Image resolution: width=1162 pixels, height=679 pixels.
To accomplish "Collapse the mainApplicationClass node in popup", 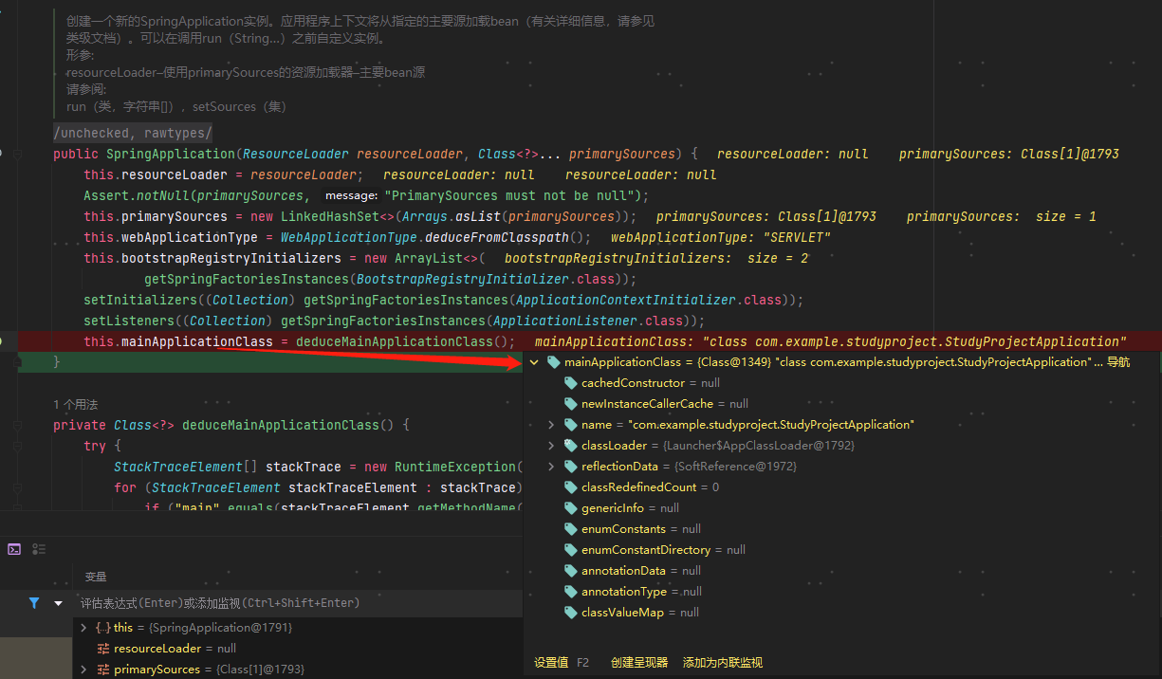I will click(534, 362).
